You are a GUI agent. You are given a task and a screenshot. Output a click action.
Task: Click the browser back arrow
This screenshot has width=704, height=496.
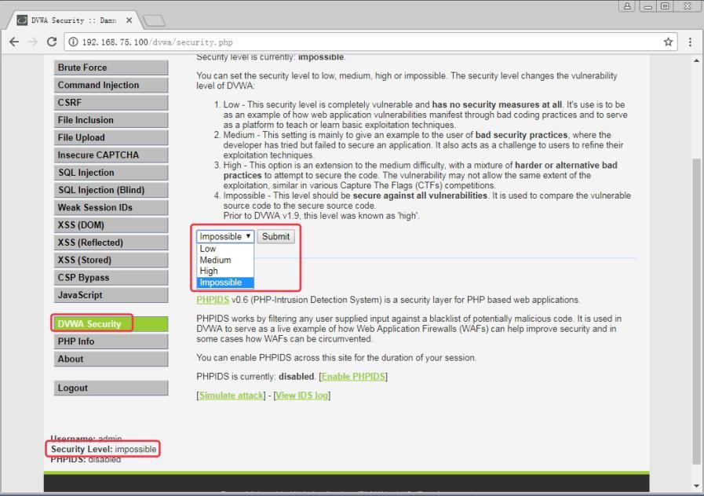(14, 42)
